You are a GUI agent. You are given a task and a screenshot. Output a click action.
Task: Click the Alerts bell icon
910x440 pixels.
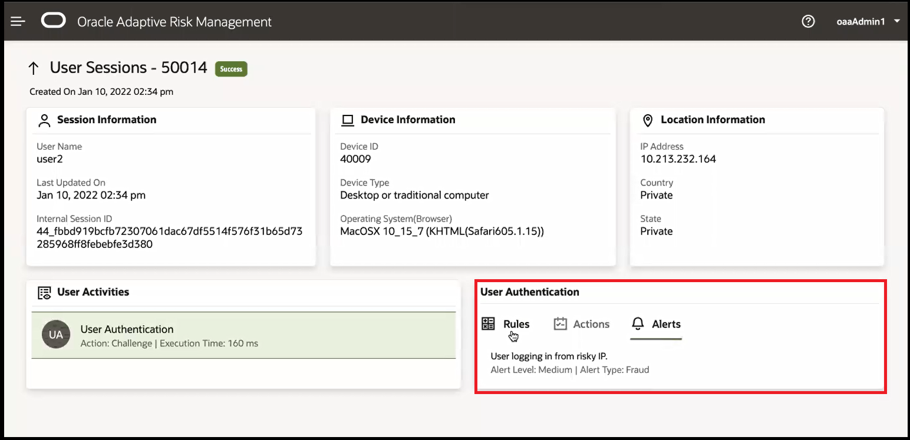(x=637, y=324)
